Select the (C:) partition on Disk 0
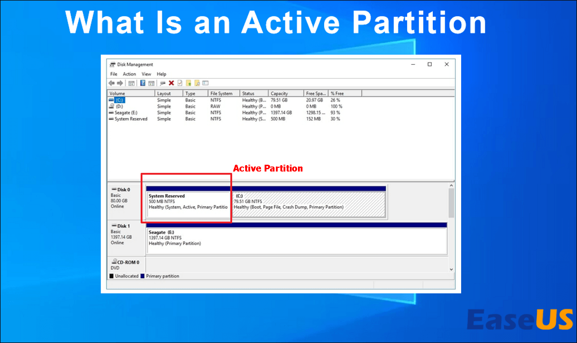This screenshot has width=577, height=343. [x=309, y=204]
